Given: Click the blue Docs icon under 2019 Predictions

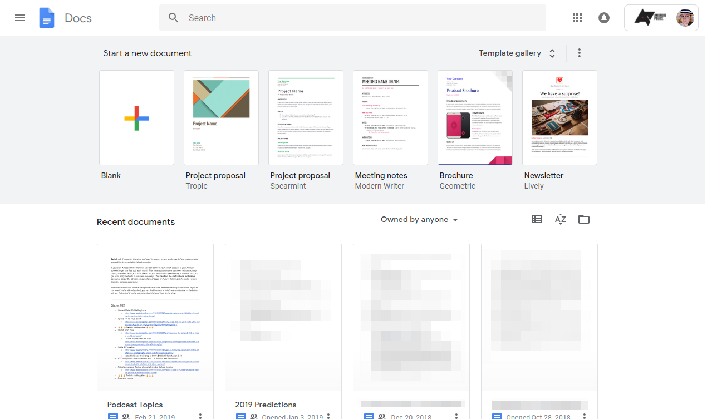Looking at the screenshot, I should coord(240,416).
